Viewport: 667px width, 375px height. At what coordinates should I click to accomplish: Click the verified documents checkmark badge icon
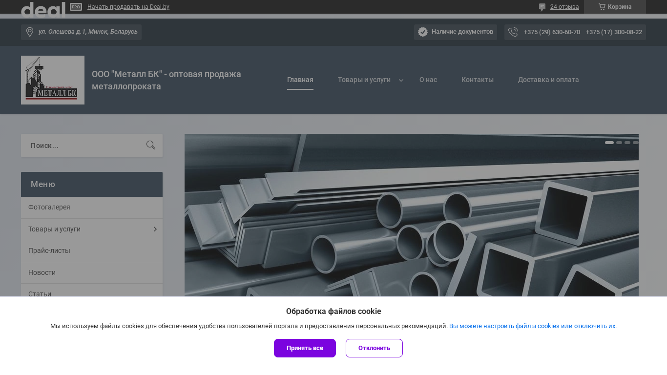pos(423,32)
